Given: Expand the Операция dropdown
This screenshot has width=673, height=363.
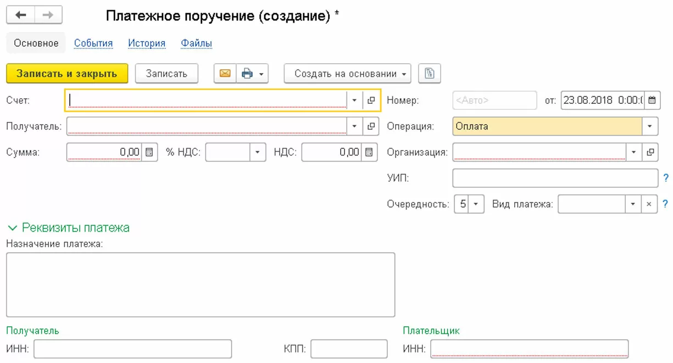Looking at the screenshot, I should pyautogui.click(x=650, y=126).
